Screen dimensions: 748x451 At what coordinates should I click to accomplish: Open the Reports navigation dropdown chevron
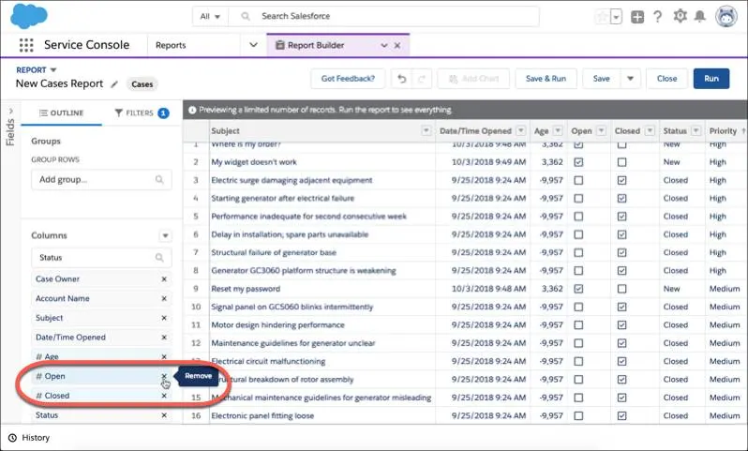[253, 45]
